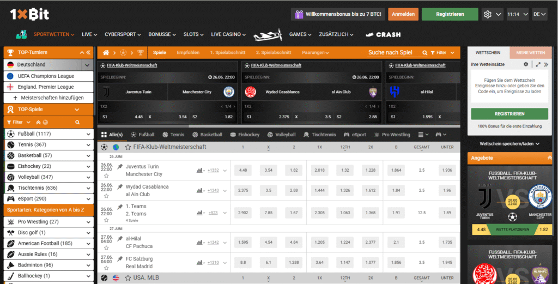
Task: Open statistics chart icon for Juventus Turin
Action: pyautogui.click(x=199, y=171)
